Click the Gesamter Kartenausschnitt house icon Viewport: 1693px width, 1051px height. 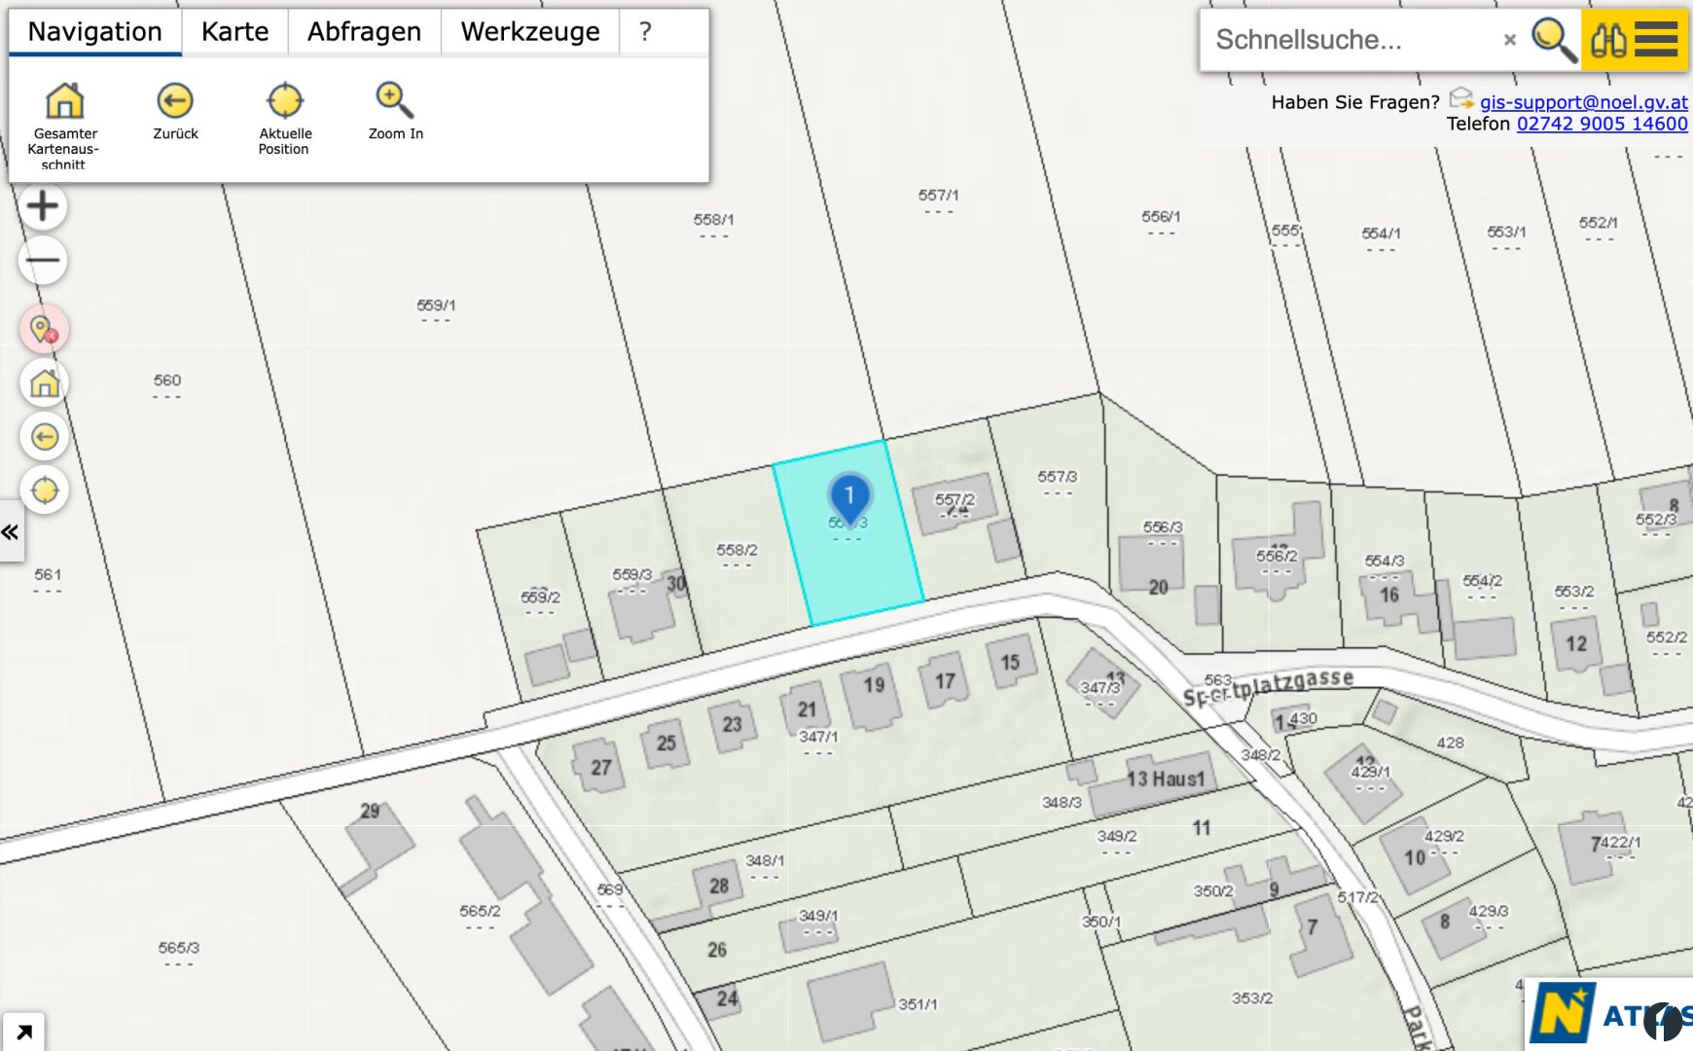64,101
